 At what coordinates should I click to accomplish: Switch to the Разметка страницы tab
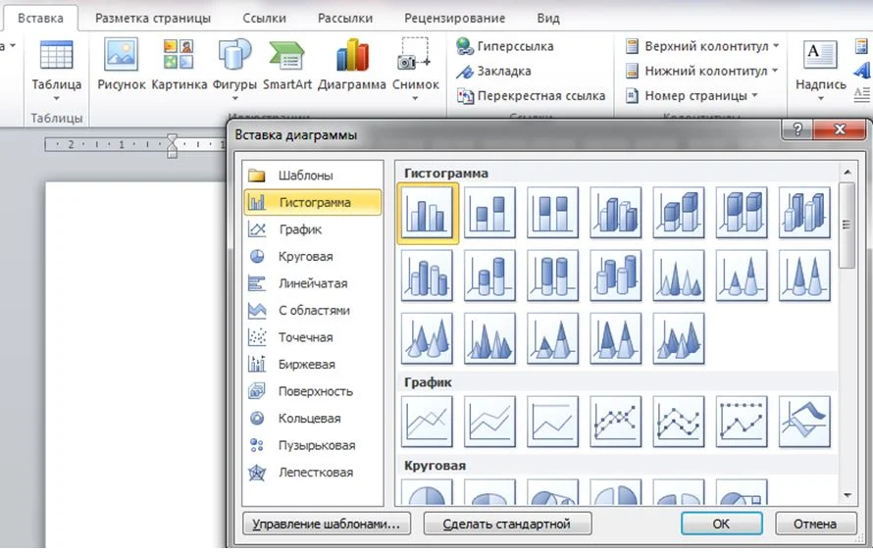pyautogui.click(x=152, y=18)
